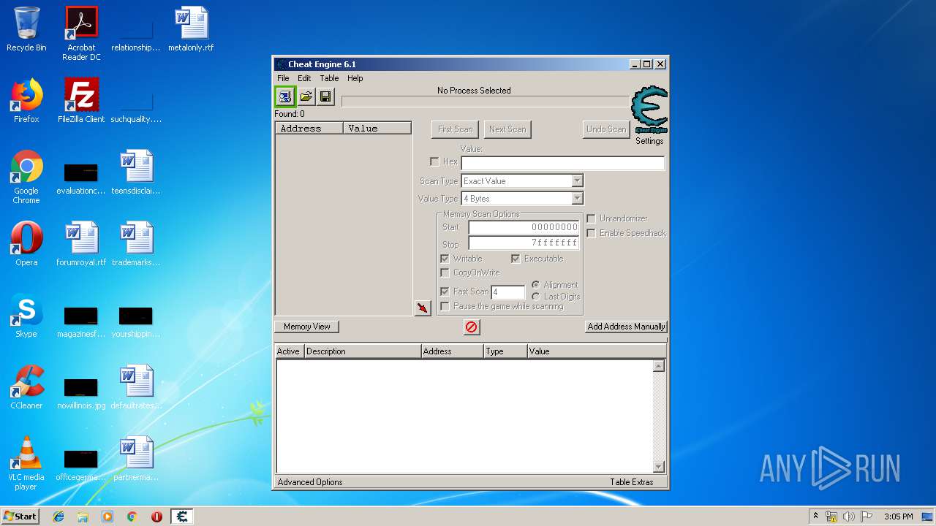Click the First Scan button
The height and width of the screenshot is (526, 936).
[x=455, y=129]
